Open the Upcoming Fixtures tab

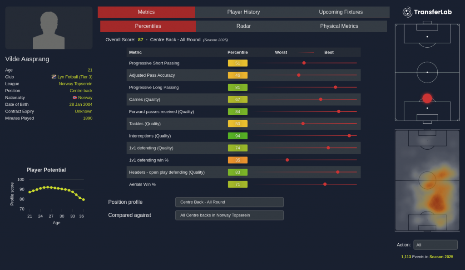pos(341,12)
